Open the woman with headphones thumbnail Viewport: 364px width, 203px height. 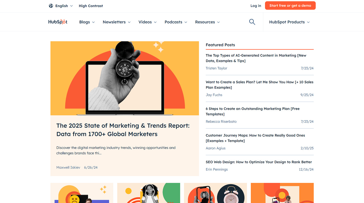click(x=148, y=193)
